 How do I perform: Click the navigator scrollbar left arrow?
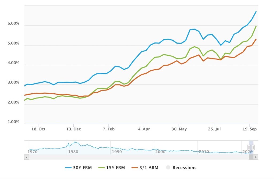[26, 157]
